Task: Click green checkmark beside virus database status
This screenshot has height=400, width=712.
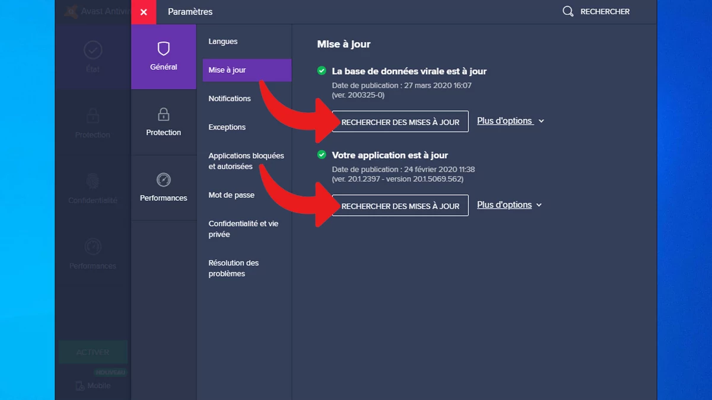Action: (322, 71)
